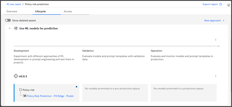Click 'No models promoted to a production space.' text
This screenshot has width=232, height=107.
coord(179,89)
